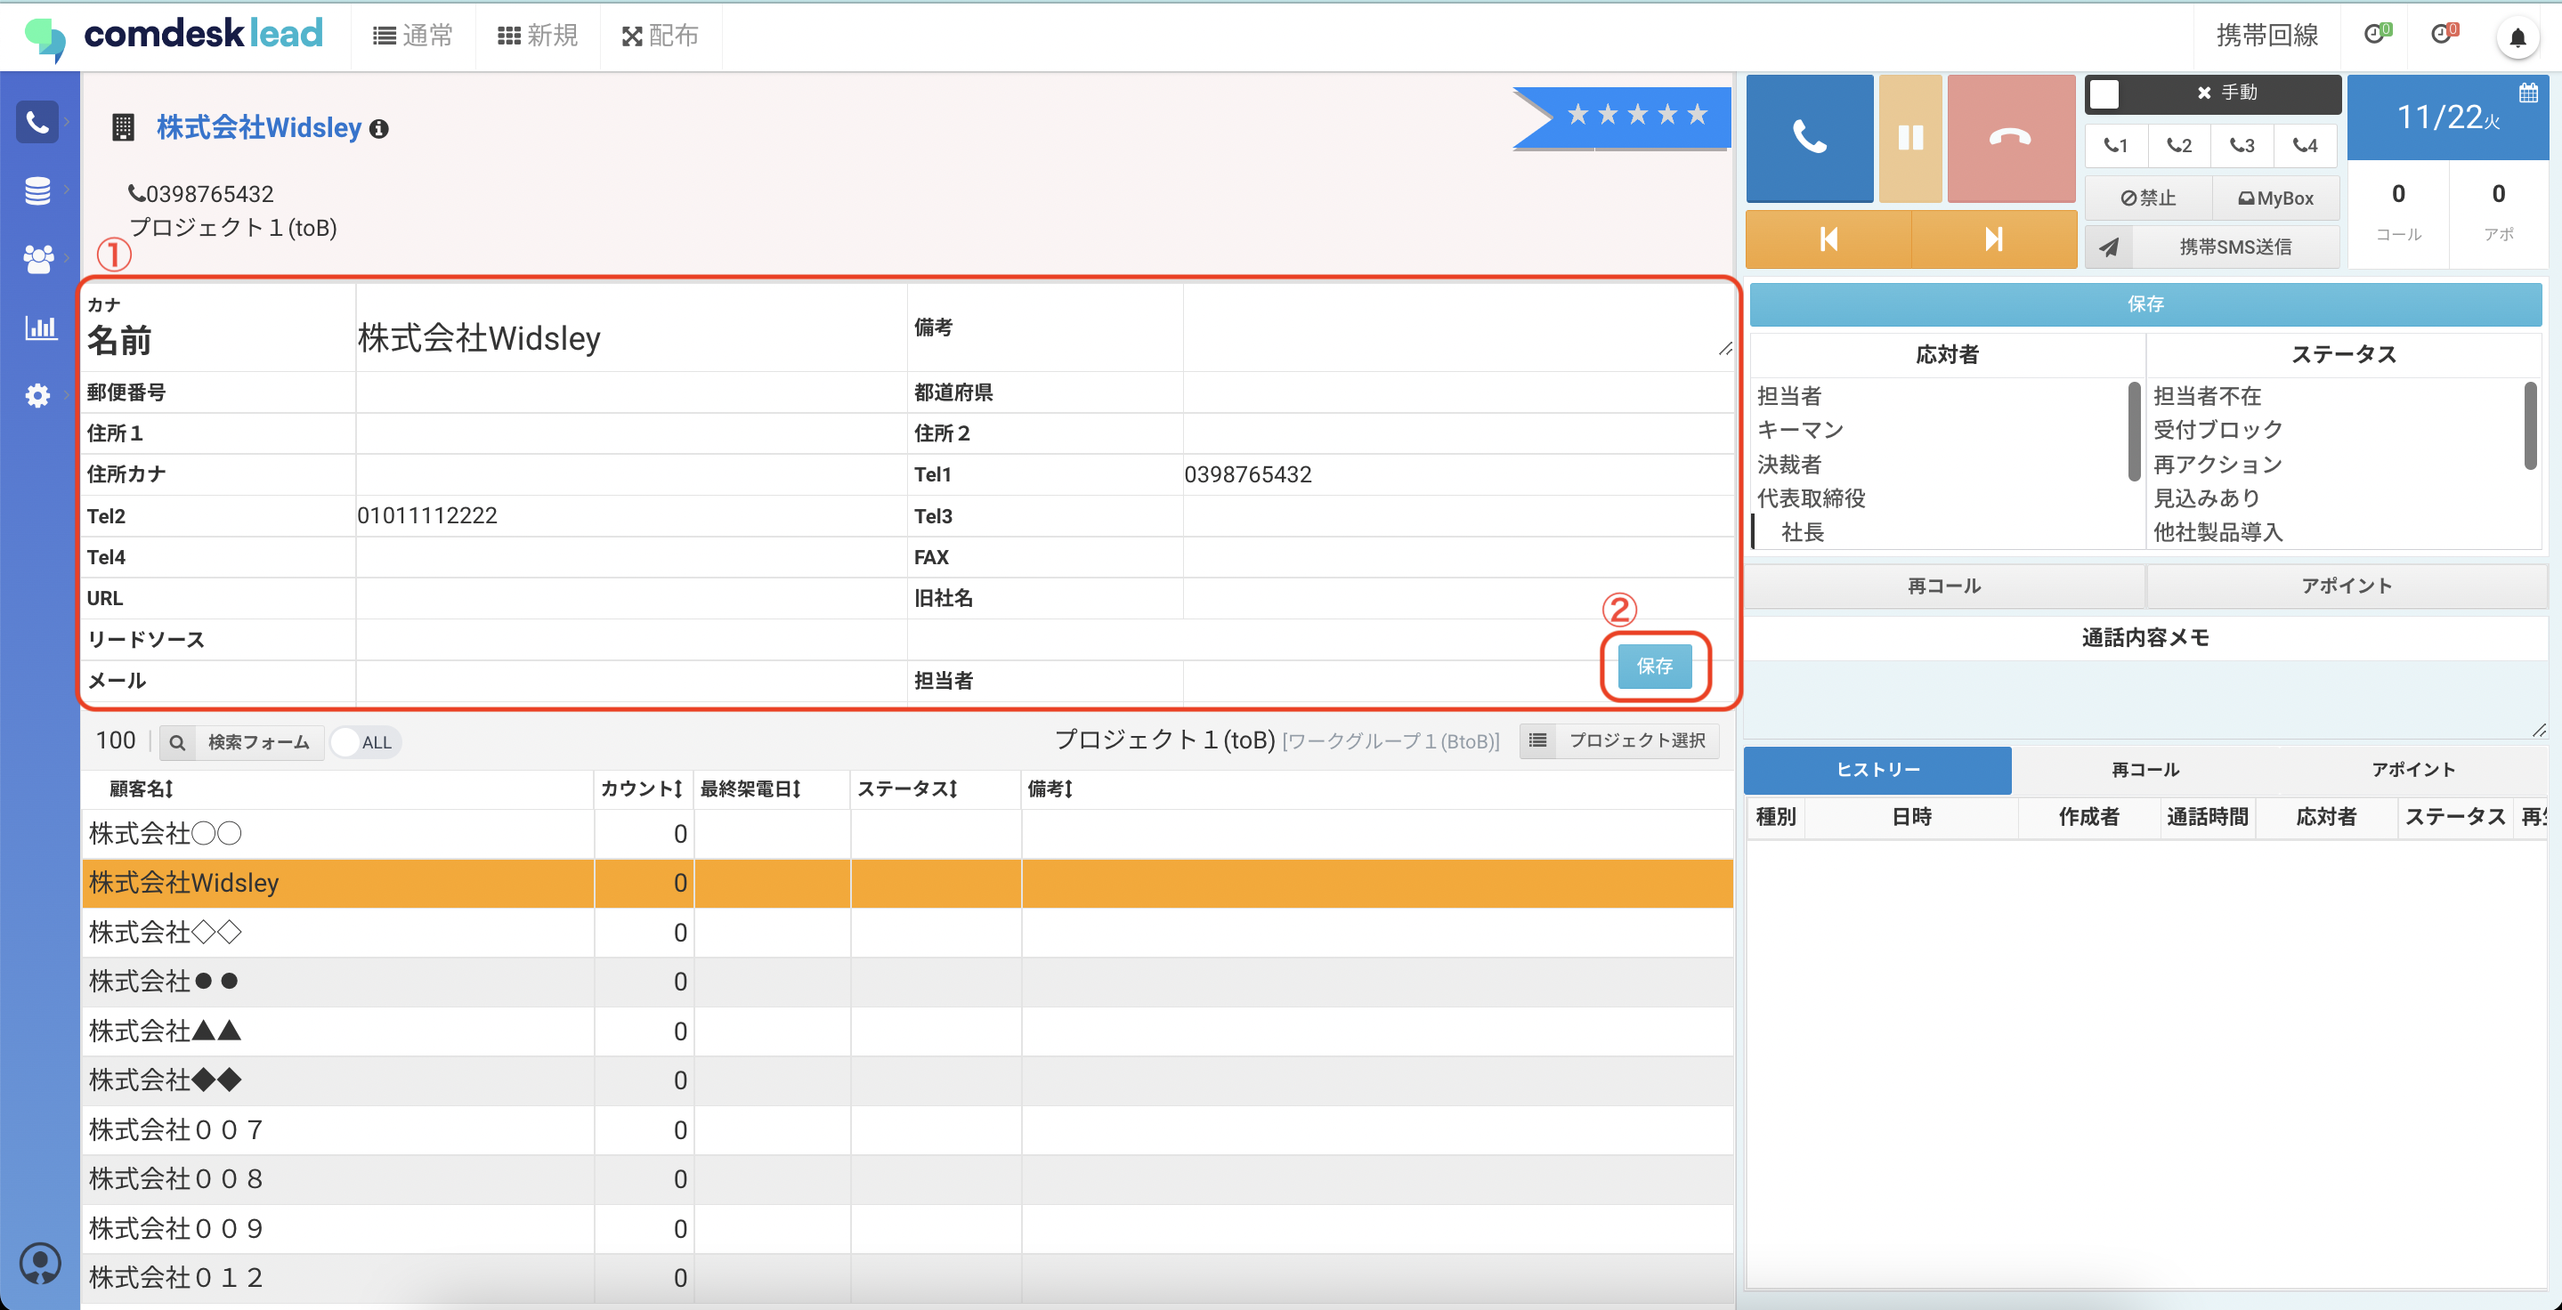Image resolution: width=2562 pixels, height=1310 pixels.
Task: Click the blue call phone button
Action: (1809, 137)
